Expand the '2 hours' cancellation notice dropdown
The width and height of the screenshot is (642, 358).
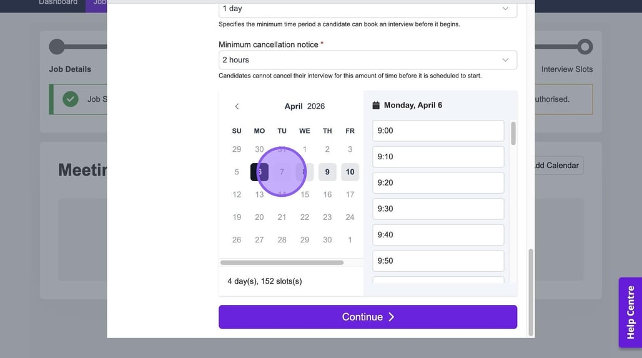tap(367, 60)
